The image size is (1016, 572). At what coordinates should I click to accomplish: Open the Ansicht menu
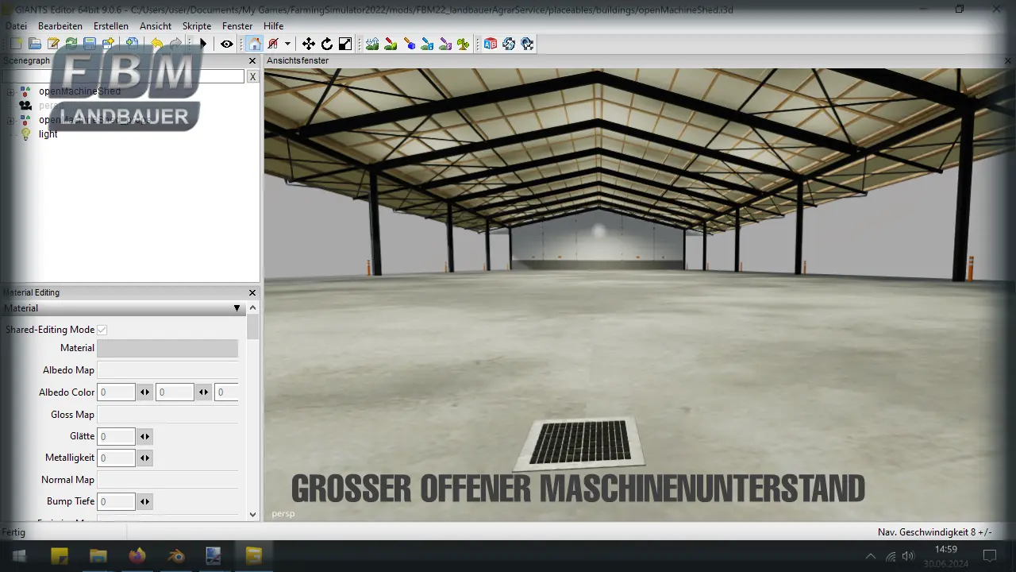(156, 26)
